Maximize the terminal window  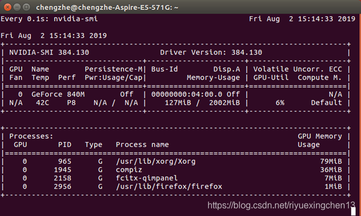26,7
